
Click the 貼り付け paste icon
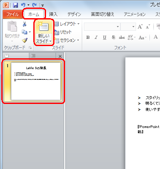12,27
